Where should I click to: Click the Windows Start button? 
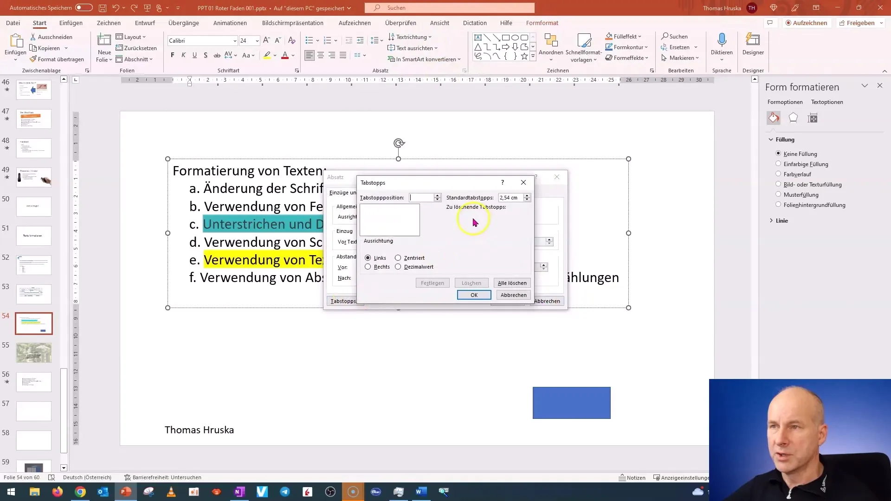point(11,492)
